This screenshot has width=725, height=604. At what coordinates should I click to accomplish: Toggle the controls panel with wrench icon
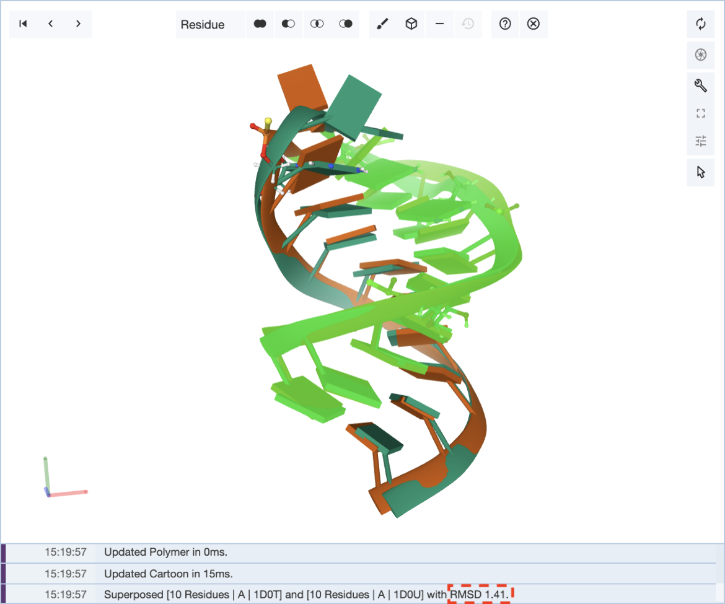[x=701, y=85]
